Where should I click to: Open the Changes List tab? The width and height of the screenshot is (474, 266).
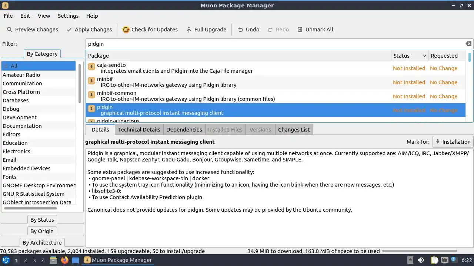pyautogui.click(x=294, y=129)
